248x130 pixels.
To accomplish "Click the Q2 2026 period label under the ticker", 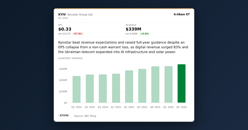I will (x=63, y=18).
